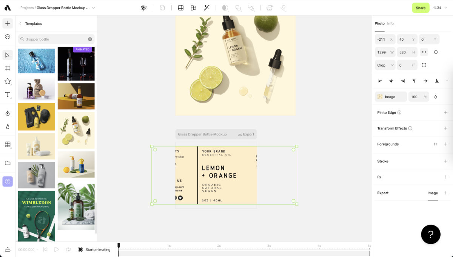453x257 pixels.
Task: Select the Star shape tool
Action: [x=8, y=81]
